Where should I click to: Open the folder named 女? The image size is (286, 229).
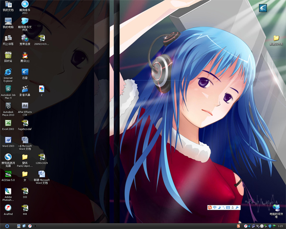pyautogui.click(x=25, y=176)
